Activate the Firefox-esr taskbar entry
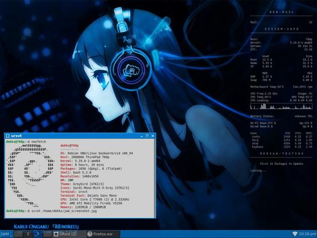The image size is (317, 238). 103,234
